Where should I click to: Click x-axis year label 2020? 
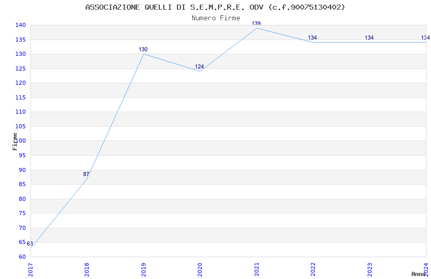200,270
